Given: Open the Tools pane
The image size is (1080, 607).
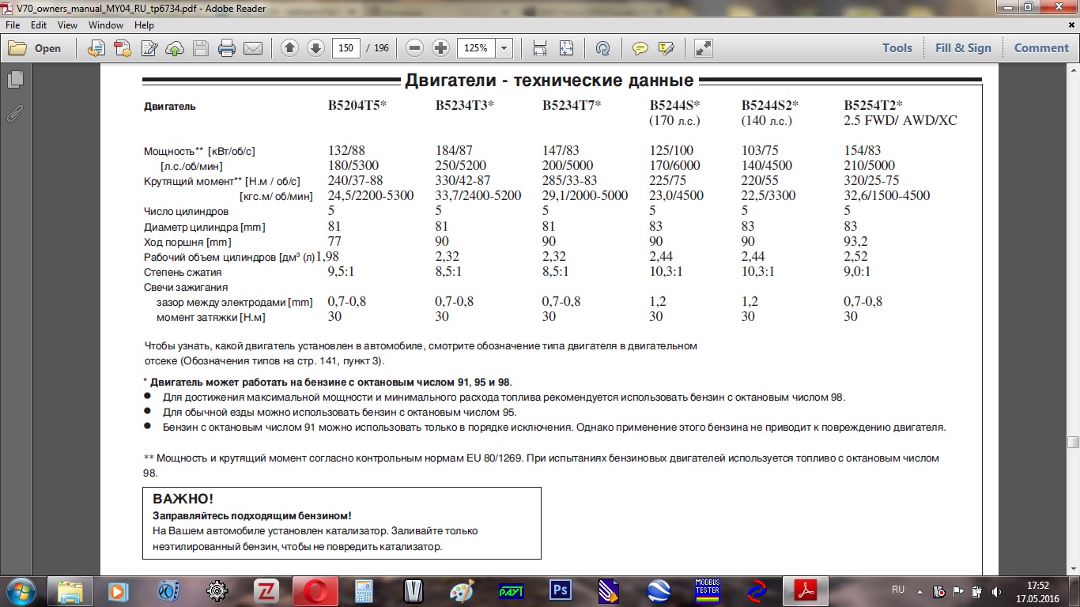Looking at the screenshot, I should (897, 48).
